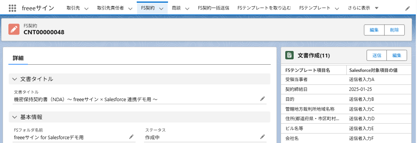417x143 pixels.
Task: Click the 送信者入力C value
Action: click(x=362, y=109)
